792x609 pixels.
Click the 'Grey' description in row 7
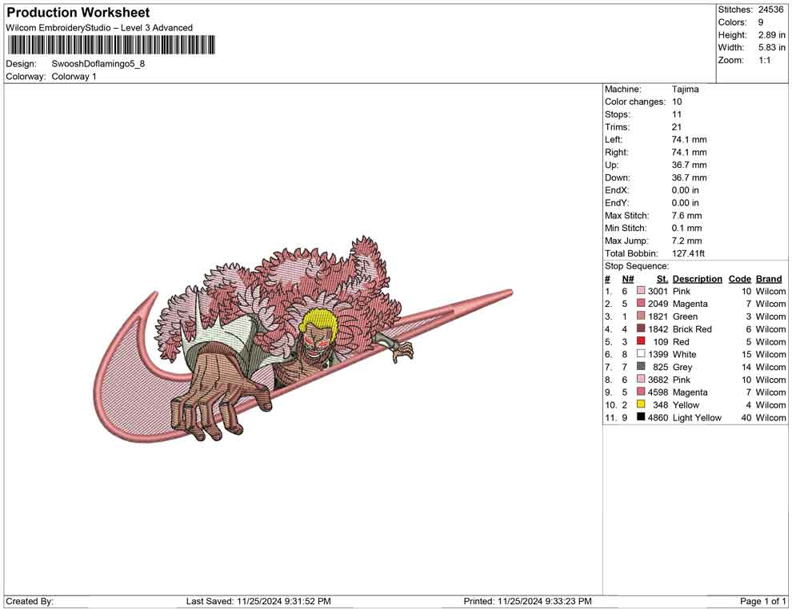[682, 367]
